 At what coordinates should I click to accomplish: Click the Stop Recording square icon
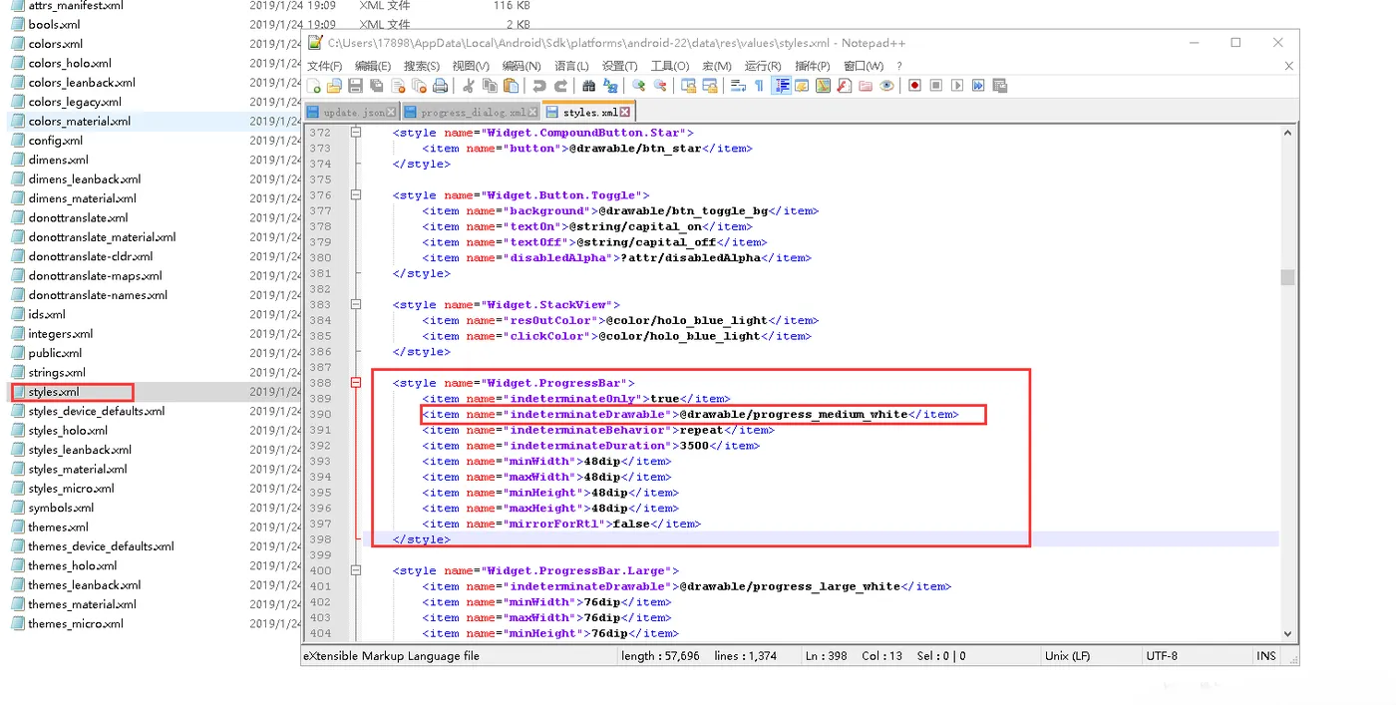935,86
